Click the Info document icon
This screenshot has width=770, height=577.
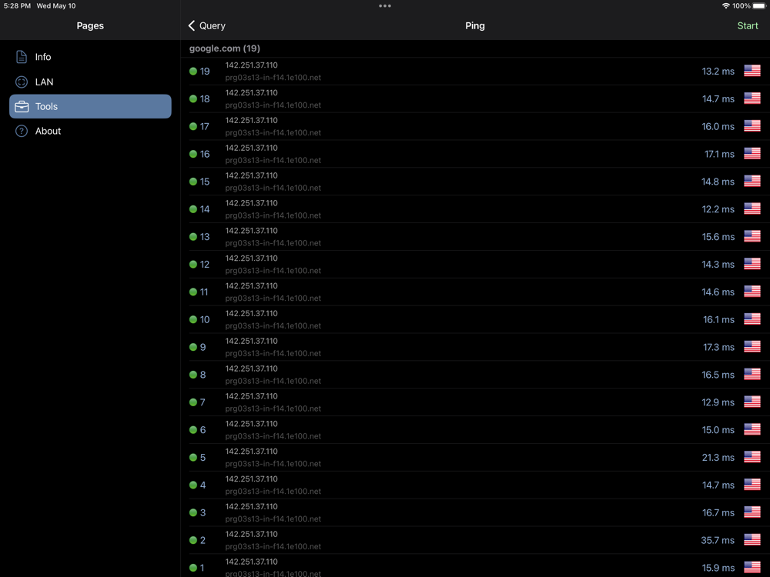coord(22,57)
